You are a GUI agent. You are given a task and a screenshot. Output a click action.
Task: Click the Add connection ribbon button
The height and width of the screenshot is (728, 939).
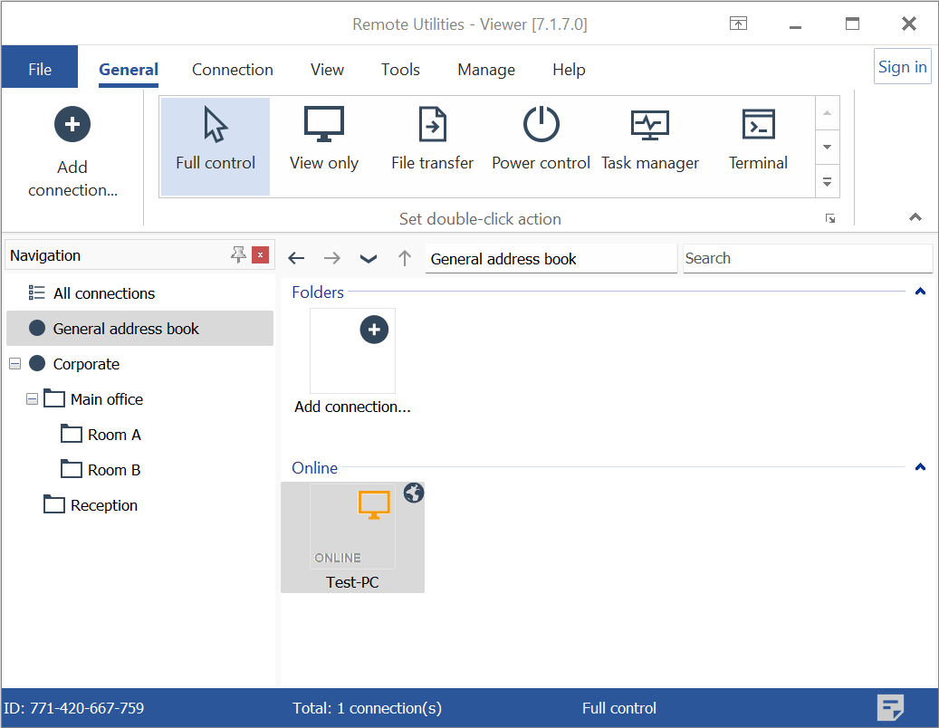(x=72, y=152)
